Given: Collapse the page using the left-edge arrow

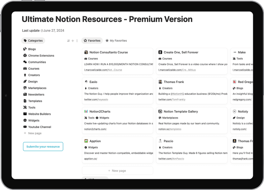Looking at the screenshot, I should pos(5,95).
